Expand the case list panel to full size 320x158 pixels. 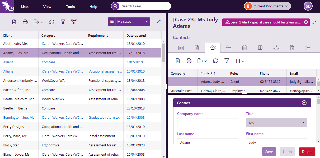(x=159, y=22)
